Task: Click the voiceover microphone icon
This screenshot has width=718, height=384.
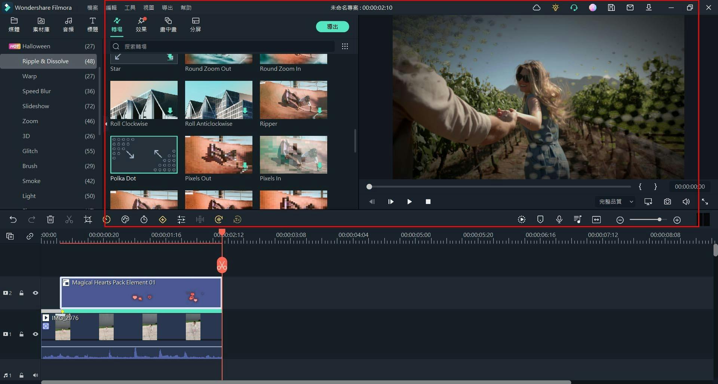Action: pos(559,220)
